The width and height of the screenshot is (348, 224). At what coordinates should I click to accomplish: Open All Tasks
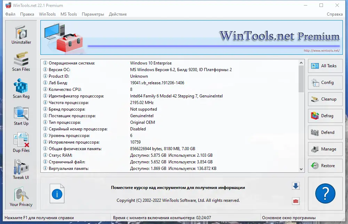pyautogui.click(x=325, y=66)
